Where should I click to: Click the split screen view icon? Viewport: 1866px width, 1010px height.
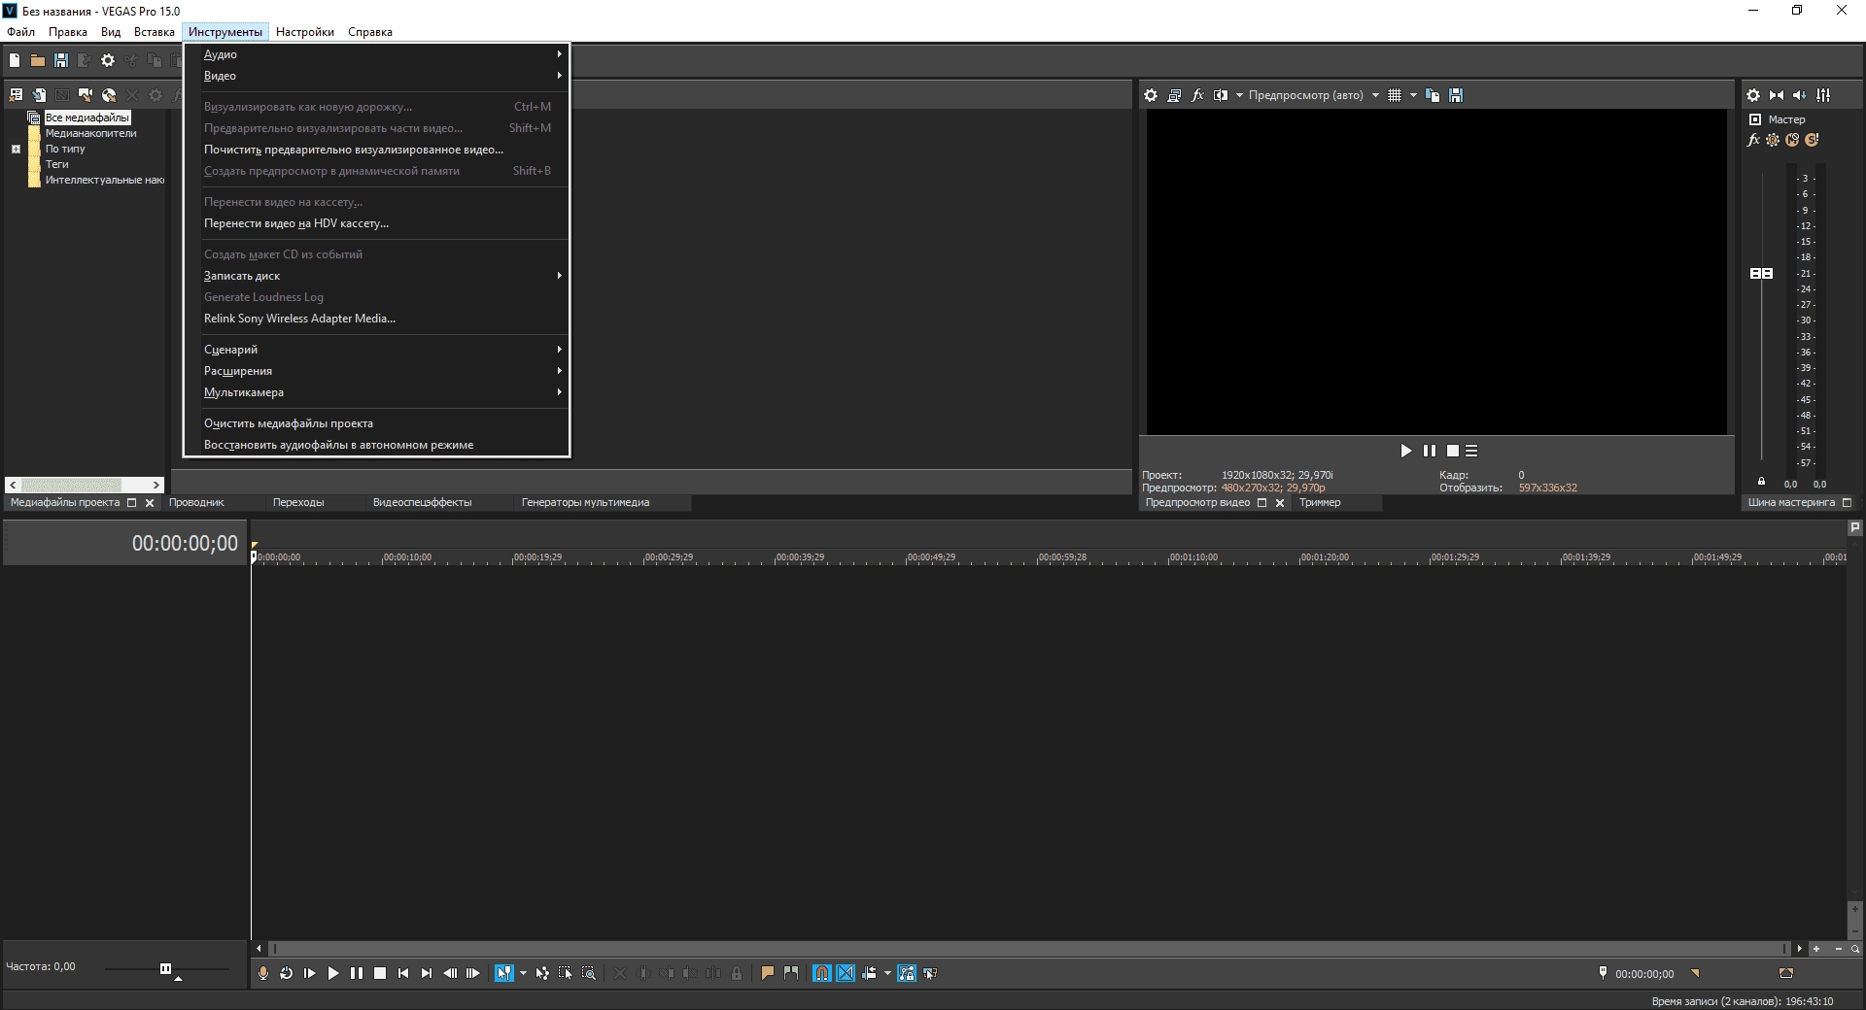[1221, 95]
